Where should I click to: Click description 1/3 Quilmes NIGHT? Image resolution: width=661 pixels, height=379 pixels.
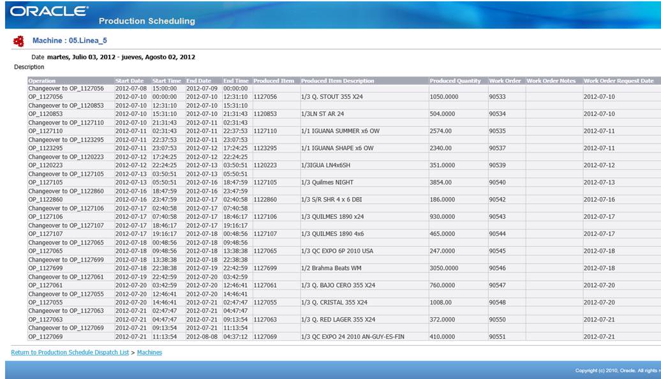[x=327, y=182]
